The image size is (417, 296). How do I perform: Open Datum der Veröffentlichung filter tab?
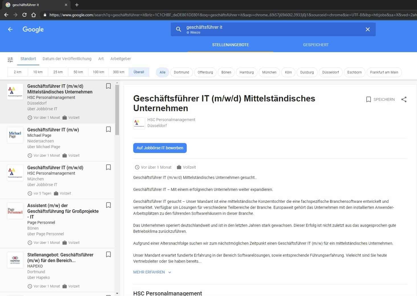67,59
